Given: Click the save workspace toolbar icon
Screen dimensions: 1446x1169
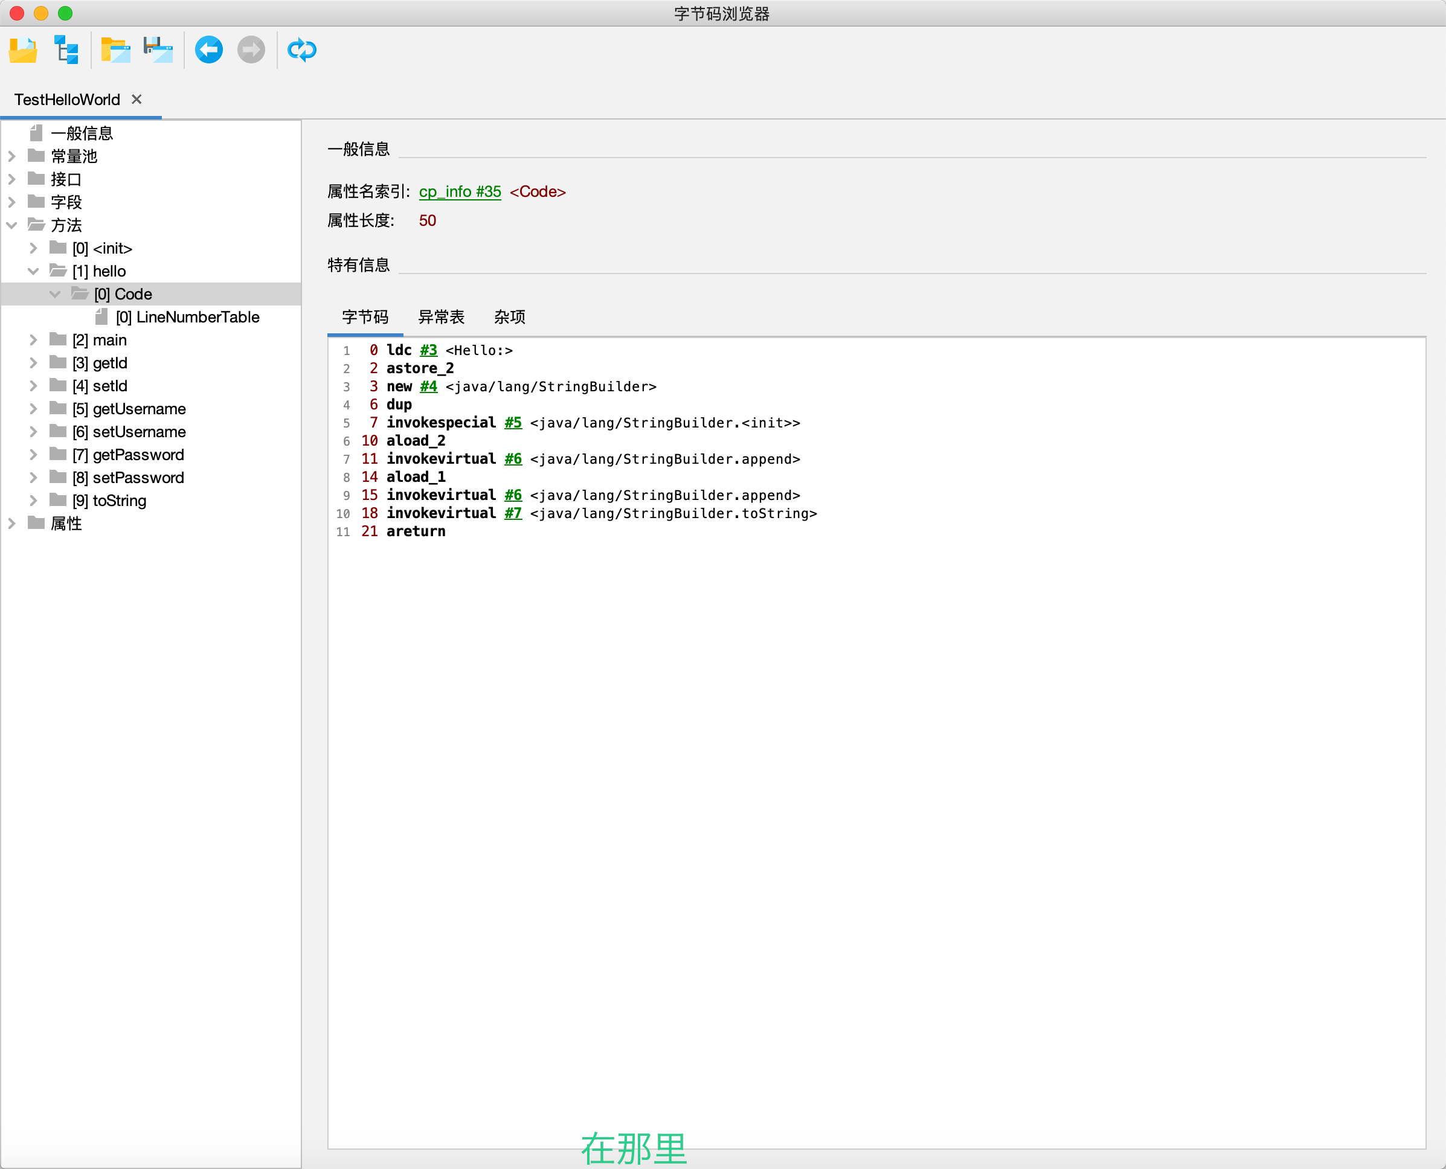Looking at the screenshot, I should [x=158, y=51].
